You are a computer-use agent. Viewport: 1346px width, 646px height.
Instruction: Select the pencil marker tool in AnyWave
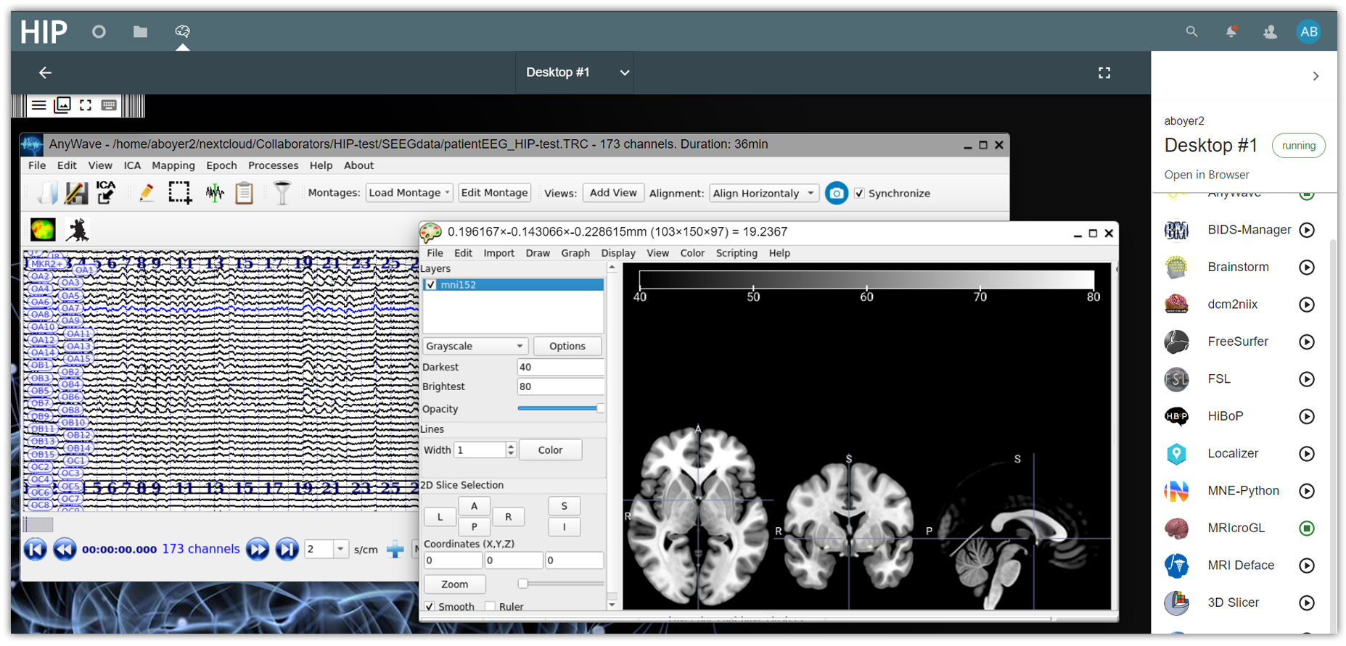coord(147,193)
